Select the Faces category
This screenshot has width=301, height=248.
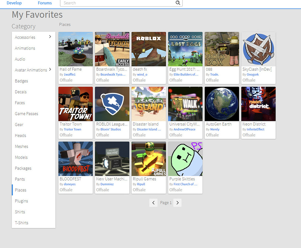[34, 103]
